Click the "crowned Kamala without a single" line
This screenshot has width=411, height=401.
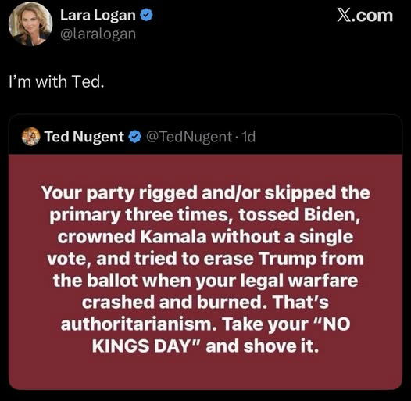click(205, 237)
